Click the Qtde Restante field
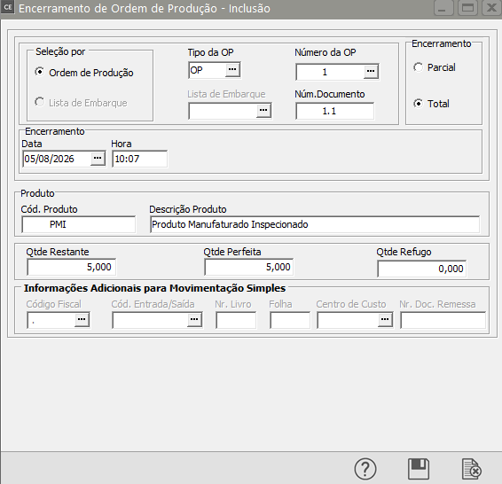 point(71,267)
